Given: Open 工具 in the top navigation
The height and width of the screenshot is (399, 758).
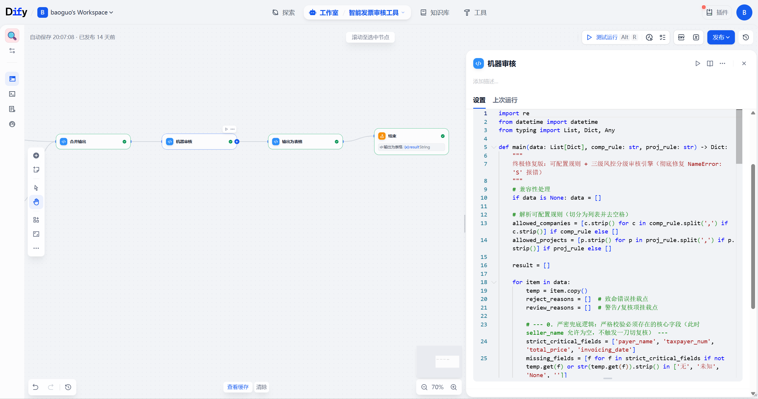Looking at the screenshot, I should click(475, 13).
